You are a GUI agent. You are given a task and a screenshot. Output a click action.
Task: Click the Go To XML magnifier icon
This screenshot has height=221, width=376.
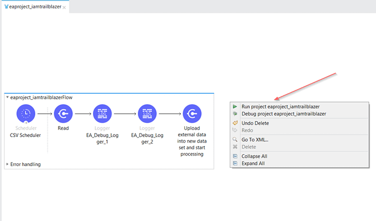pos(235,140)
